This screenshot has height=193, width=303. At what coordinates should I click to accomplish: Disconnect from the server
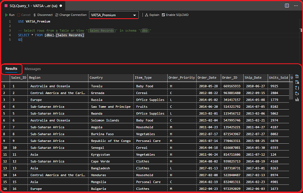(43, 15)
